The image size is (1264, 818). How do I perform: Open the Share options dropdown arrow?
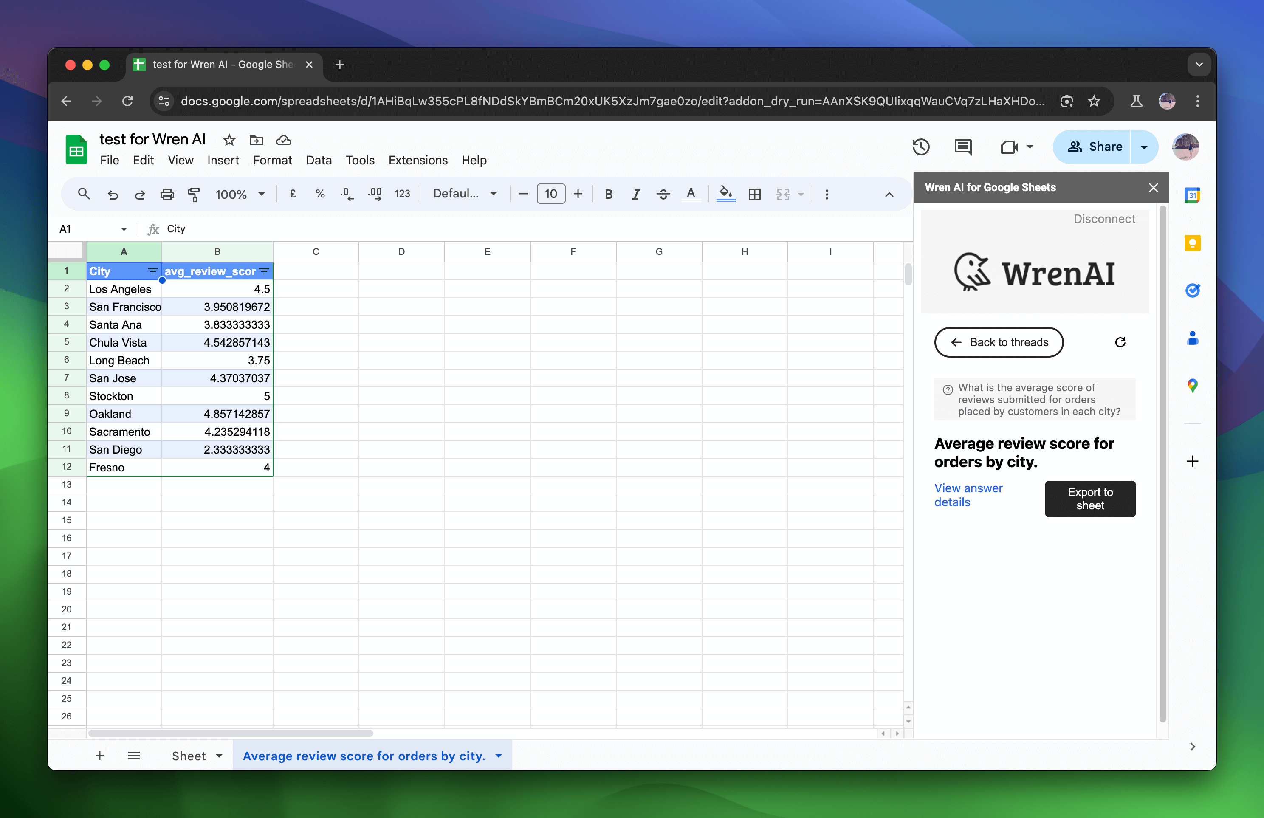(1145, 147)
